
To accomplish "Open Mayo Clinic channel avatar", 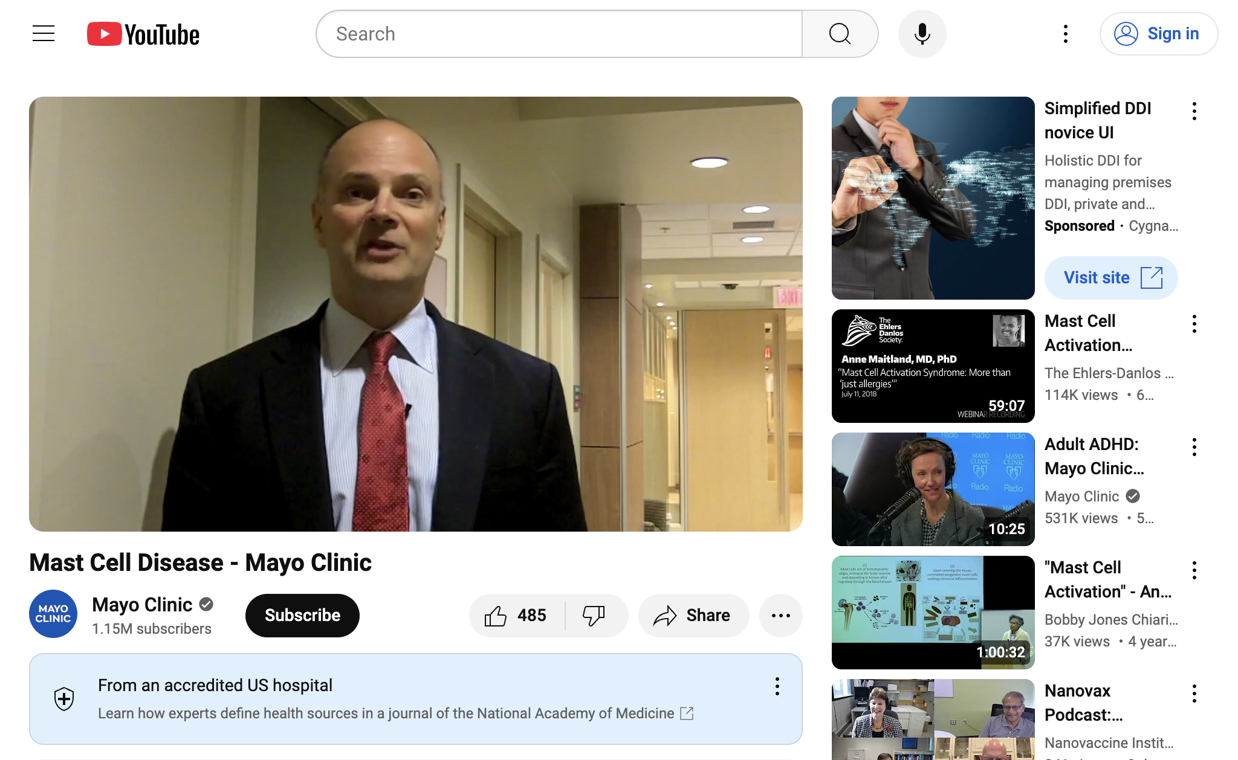I will [53, 614].
